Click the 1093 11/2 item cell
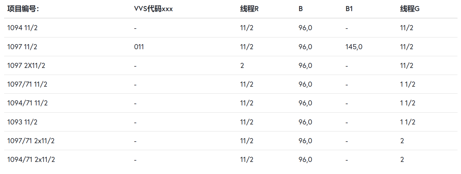The image size is (461, 174). (x=22, y=122)
